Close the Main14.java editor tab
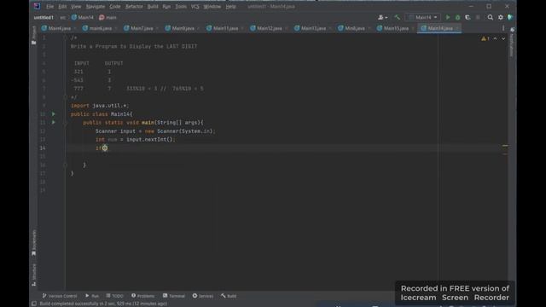This screenshot has height=307, width=546. (457, 28)
